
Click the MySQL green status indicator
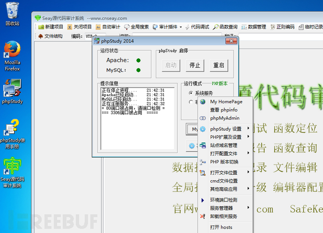click(139, 70)
